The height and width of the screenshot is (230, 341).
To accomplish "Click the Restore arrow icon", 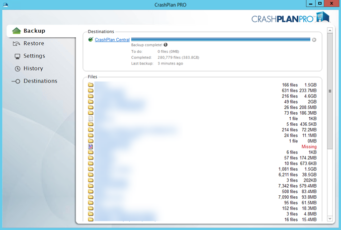I will (x=16, y=43).
